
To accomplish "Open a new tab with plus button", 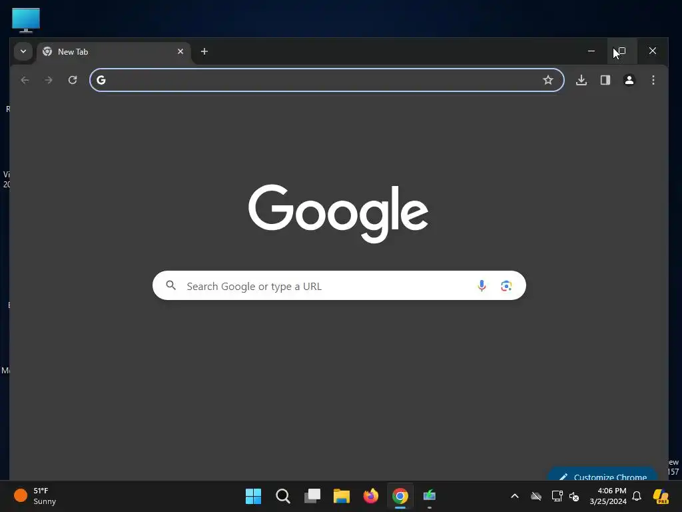I will 204,51.
